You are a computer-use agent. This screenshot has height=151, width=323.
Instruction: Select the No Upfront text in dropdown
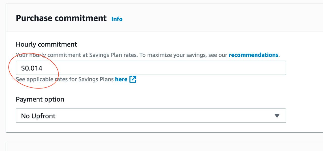pyautogui.click(x=38, y=116)
